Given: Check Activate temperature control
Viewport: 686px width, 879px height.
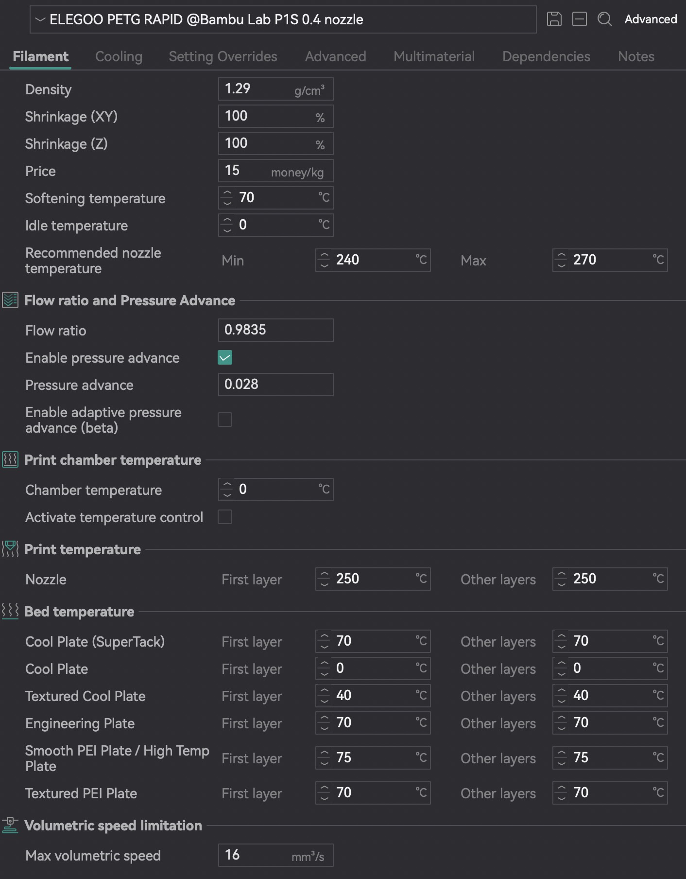Looking at the screenshot, I should (x=225, y=517).
